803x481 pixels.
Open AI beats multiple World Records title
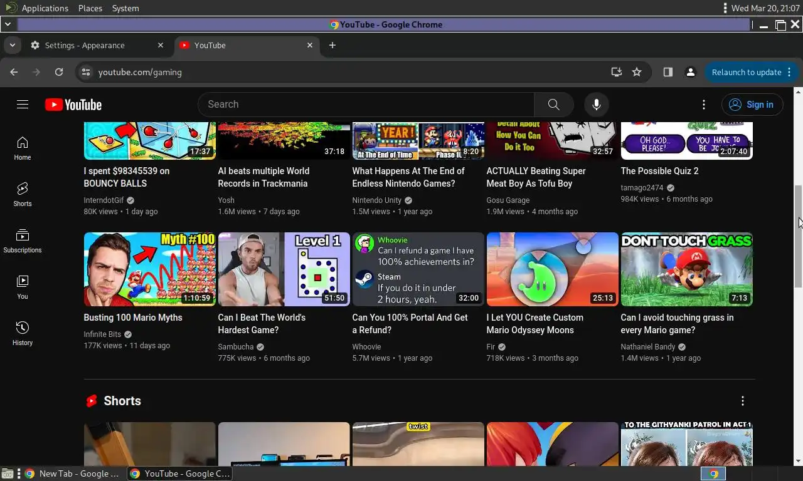click(263, 177)
